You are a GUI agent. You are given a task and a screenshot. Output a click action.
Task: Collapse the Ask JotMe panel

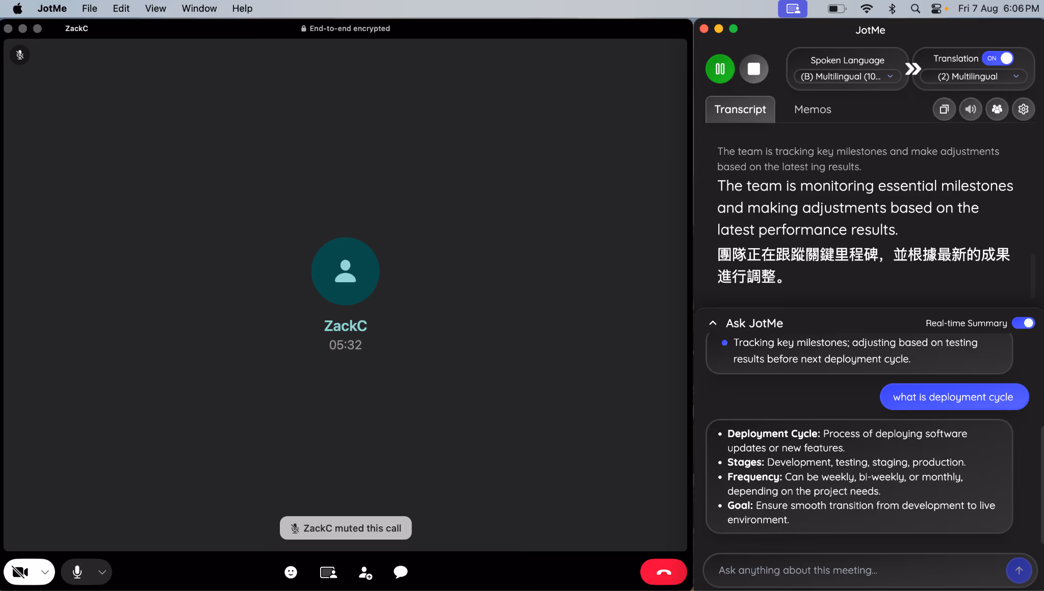click(x=713, y=323)
